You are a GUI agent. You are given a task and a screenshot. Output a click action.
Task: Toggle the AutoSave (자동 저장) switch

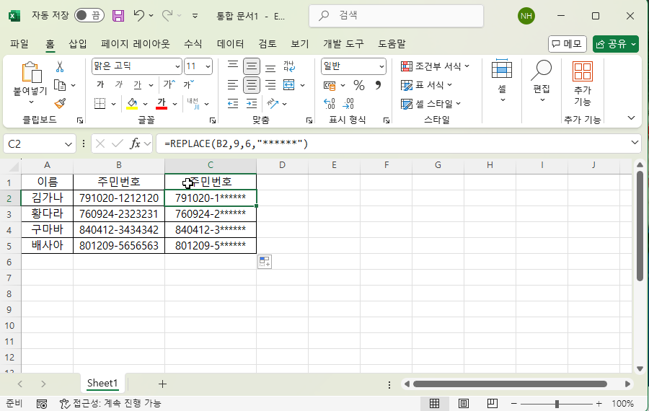[89, 16]
